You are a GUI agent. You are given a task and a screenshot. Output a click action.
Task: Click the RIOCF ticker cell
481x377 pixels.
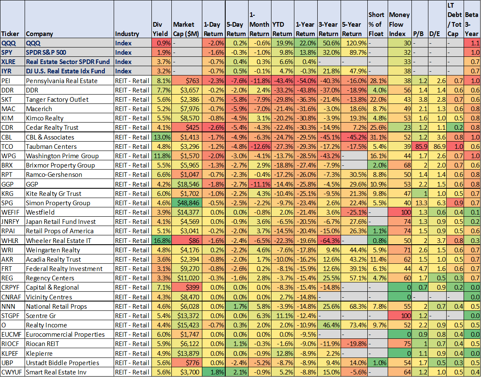click(x=12, y=344)
